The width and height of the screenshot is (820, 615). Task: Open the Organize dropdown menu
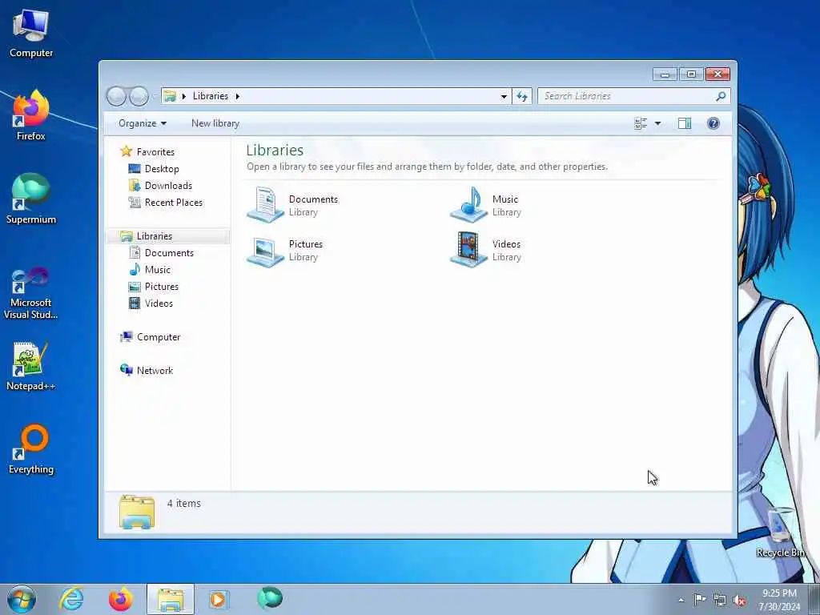pyautogui.click(x=143, y=123)
